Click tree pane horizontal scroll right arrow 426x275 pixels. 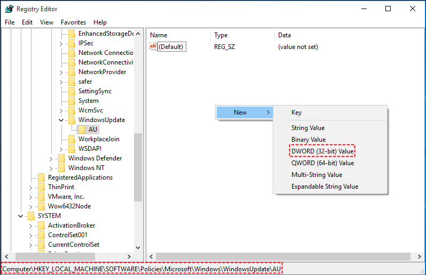[x=129, y=256]
